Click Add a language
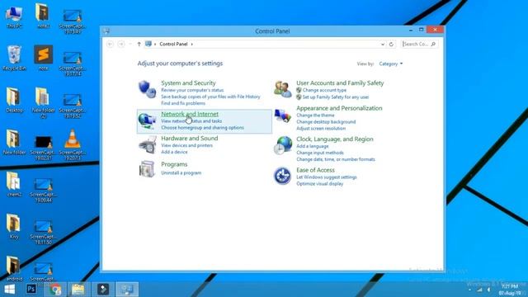The image size is (528, 297). [x=312, y=146]
